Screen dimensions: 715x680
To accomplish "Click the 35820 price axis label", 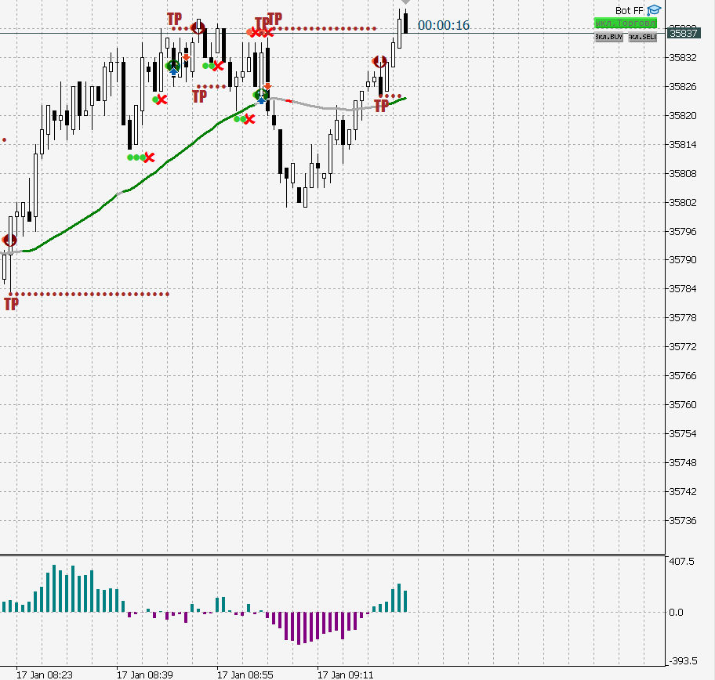I will [x=683, y=116].
